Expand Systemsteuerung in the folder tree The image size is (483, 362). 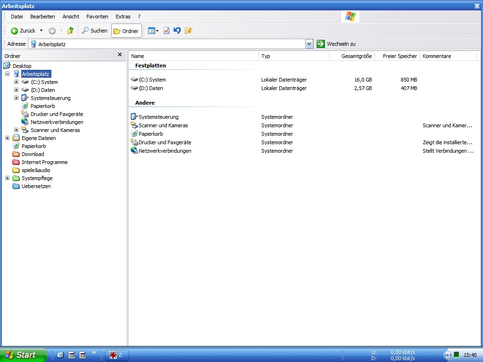[17, 98]
